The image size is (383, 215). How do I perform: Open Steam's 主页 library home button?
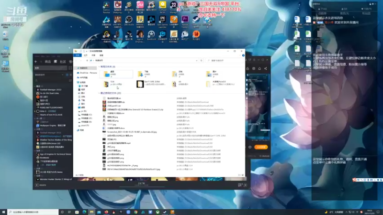tap(51, 68)
